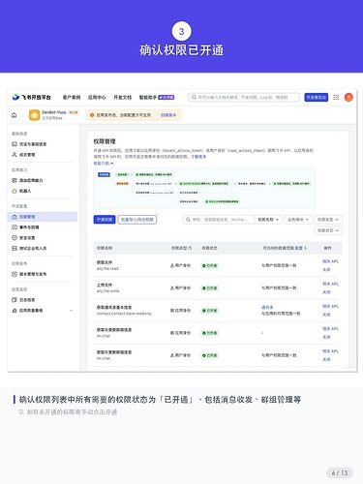Go to home via the house icon
Image resolution: width=363 pixels, height=484 pixels.
[14, 115]
